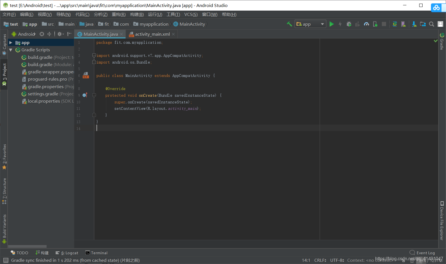Image resolution: width=446 pixels, height=264 pixels.
Task: Expand the app module tree node
Action: [11, 43]
